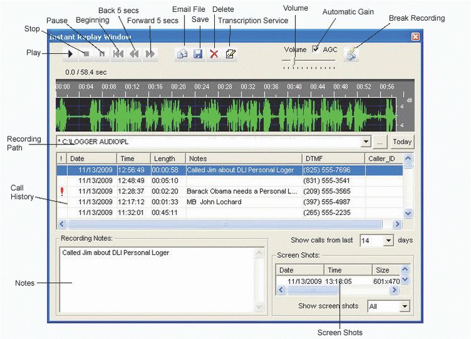Skip back 5 seconds
Image resolution: width=471 pixels, height=339 pixels.
pyautogui.click(x=134, y=54)
